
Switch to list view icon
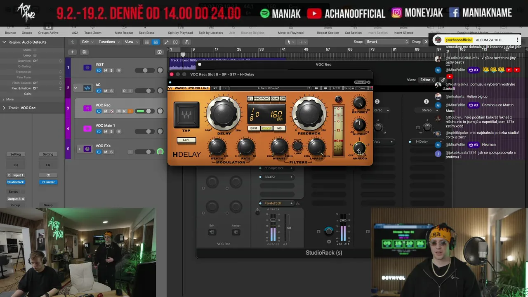(156, 42)
